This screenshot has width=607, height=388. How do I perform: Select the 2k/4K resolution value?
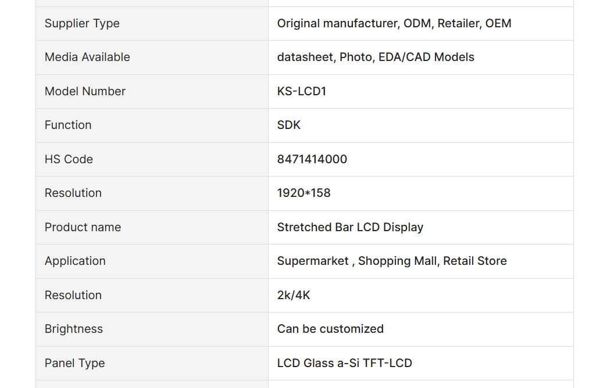pyautogui.click(x=294, y=295)
